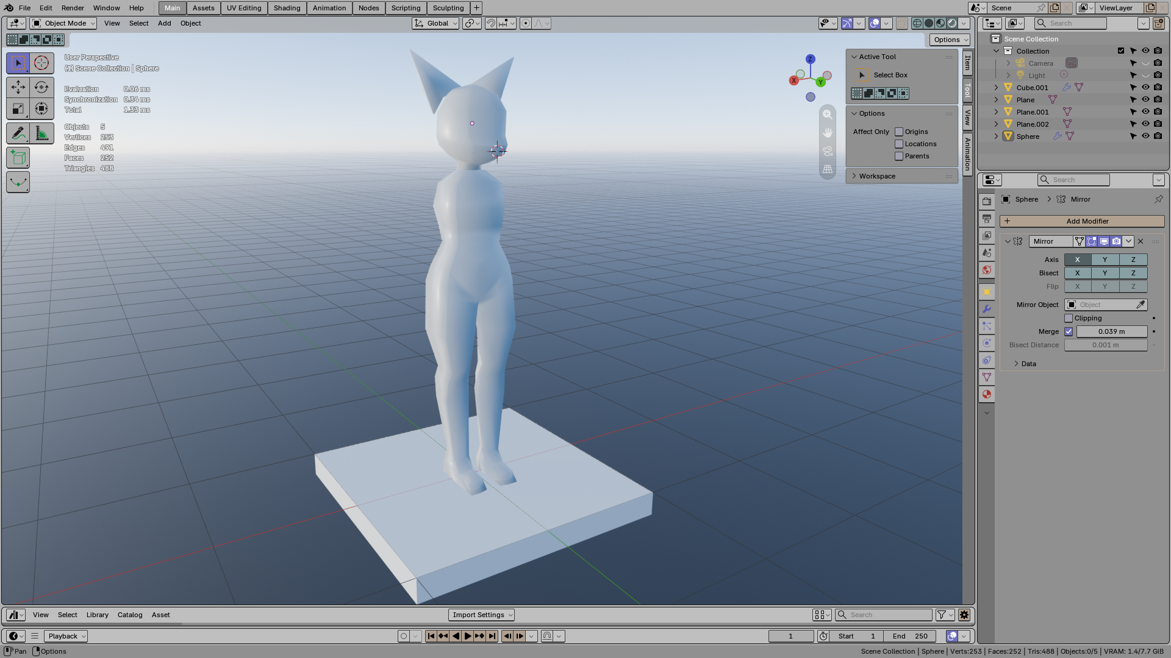Expand the Workspace panel
The height and width of the screenshot is (658, 1171).
point(877,176)
